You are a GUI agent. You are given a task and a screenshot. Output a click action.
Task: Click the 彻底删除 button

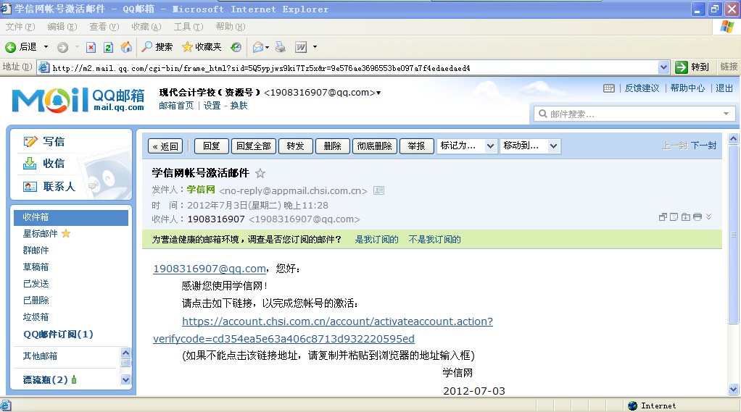pyautogui.click(x=375, y=146)
